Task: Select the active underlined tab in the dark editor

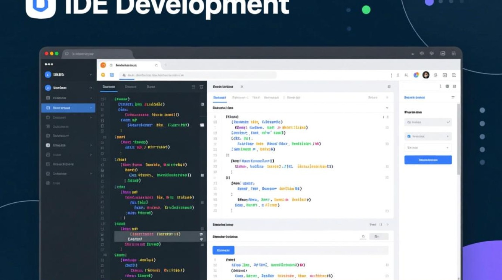Action: [109, 87]
